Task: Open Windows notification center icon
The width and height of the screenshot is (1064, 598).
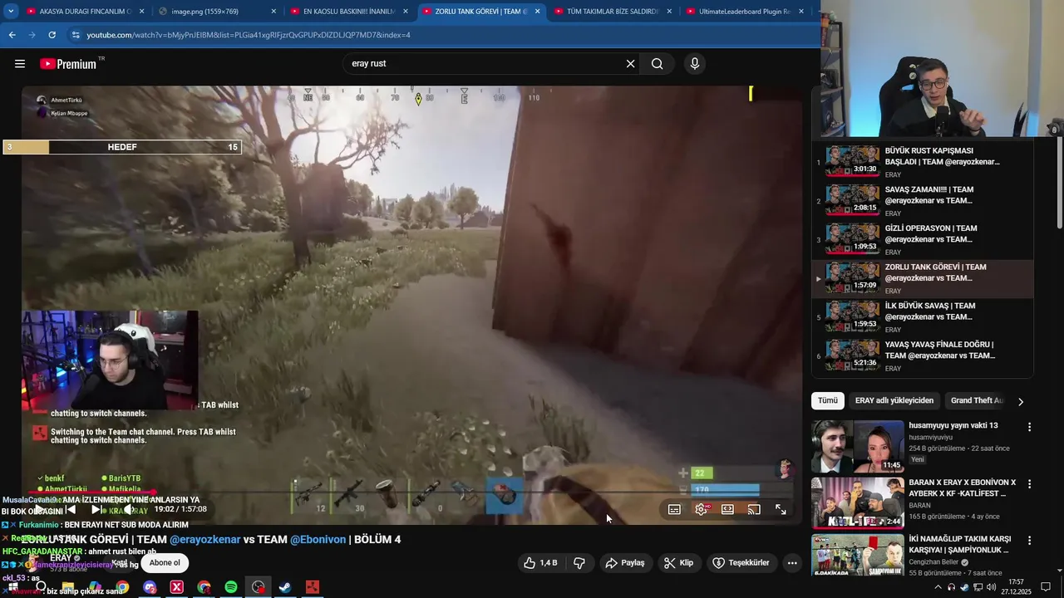Action: [1046, 587]
